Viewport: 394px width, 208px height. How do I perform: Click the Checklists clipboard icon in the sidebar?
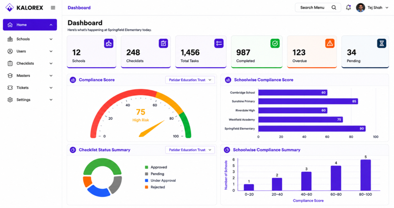pyautogui.click(x=10, y=64)
